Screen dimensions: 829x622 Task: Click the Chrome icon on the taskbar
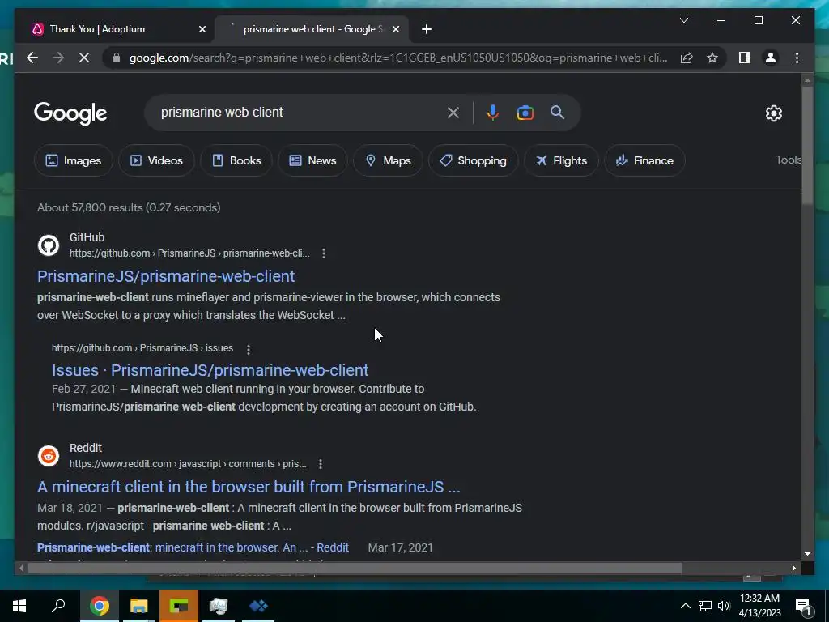100,606
